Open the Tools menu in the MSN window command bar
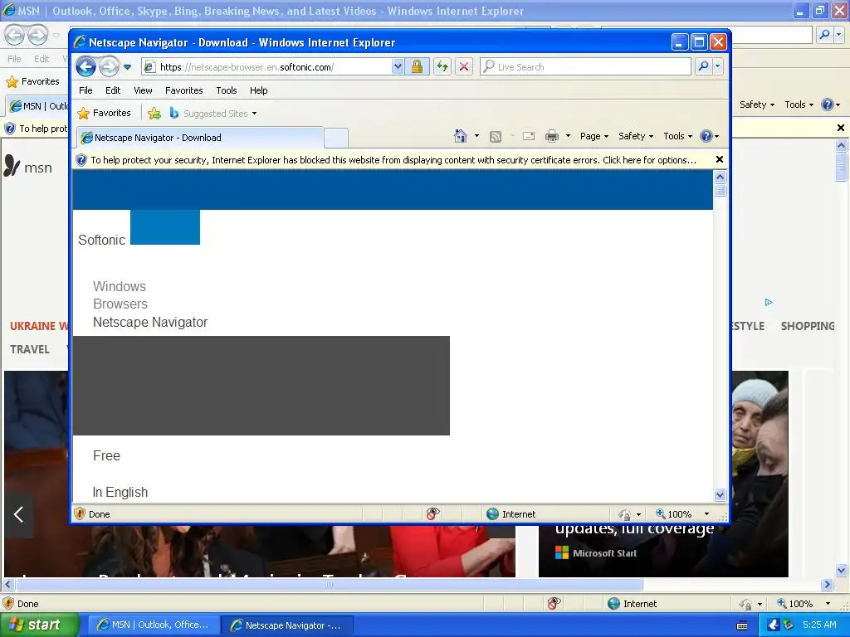This screenshot has height=637, width=850. pos(799,105)
